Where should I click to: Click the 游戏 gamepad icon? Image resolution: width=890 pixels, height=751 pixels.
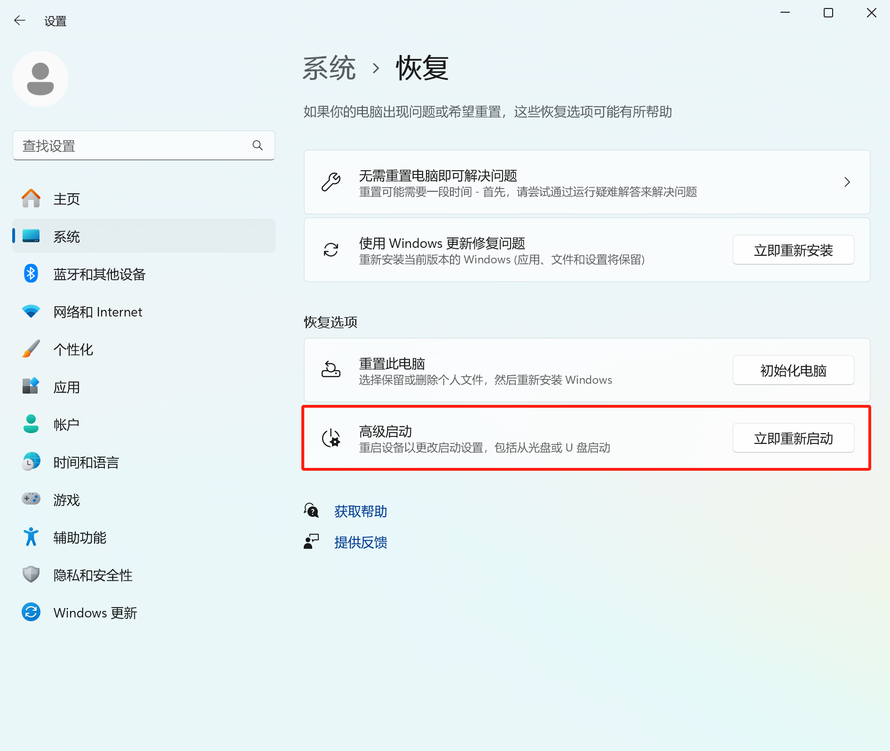tap(31, 499)
